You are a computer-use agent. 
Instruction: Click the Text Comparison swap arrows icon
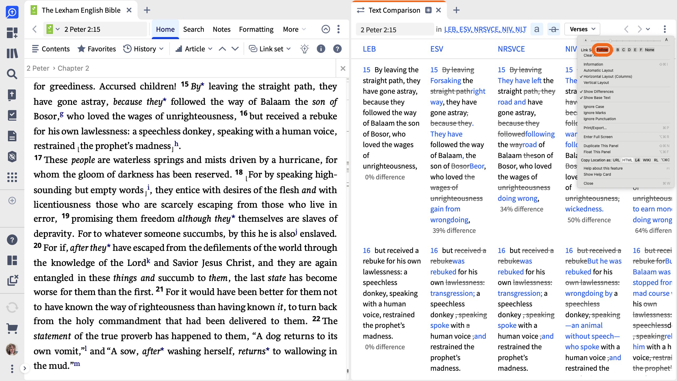[x=361, y=10]
